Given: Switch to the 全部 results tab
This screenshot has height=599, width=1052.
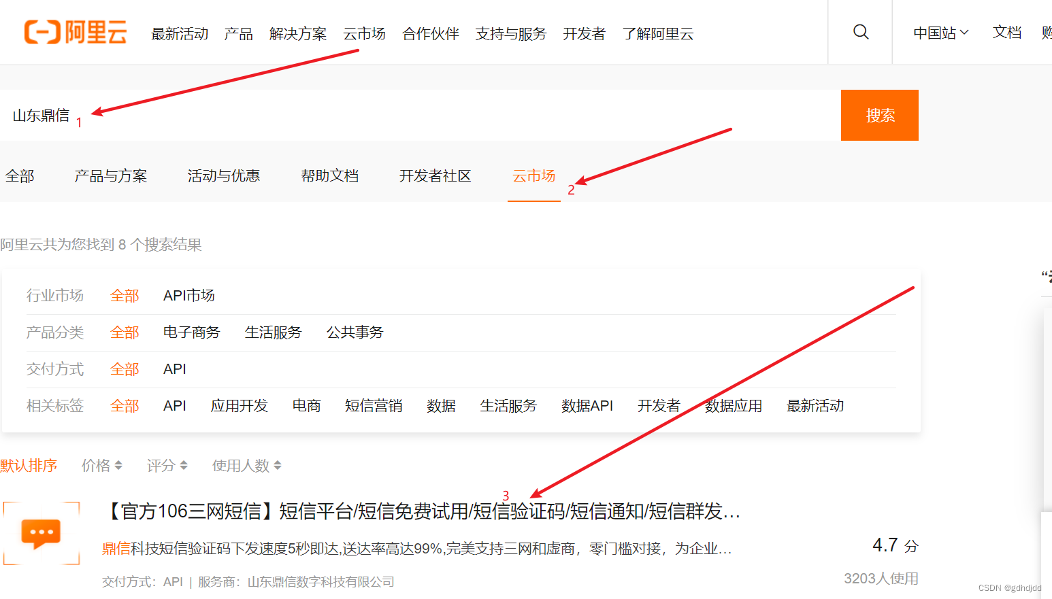Looking at the screenshot, I should coord(20,176).
